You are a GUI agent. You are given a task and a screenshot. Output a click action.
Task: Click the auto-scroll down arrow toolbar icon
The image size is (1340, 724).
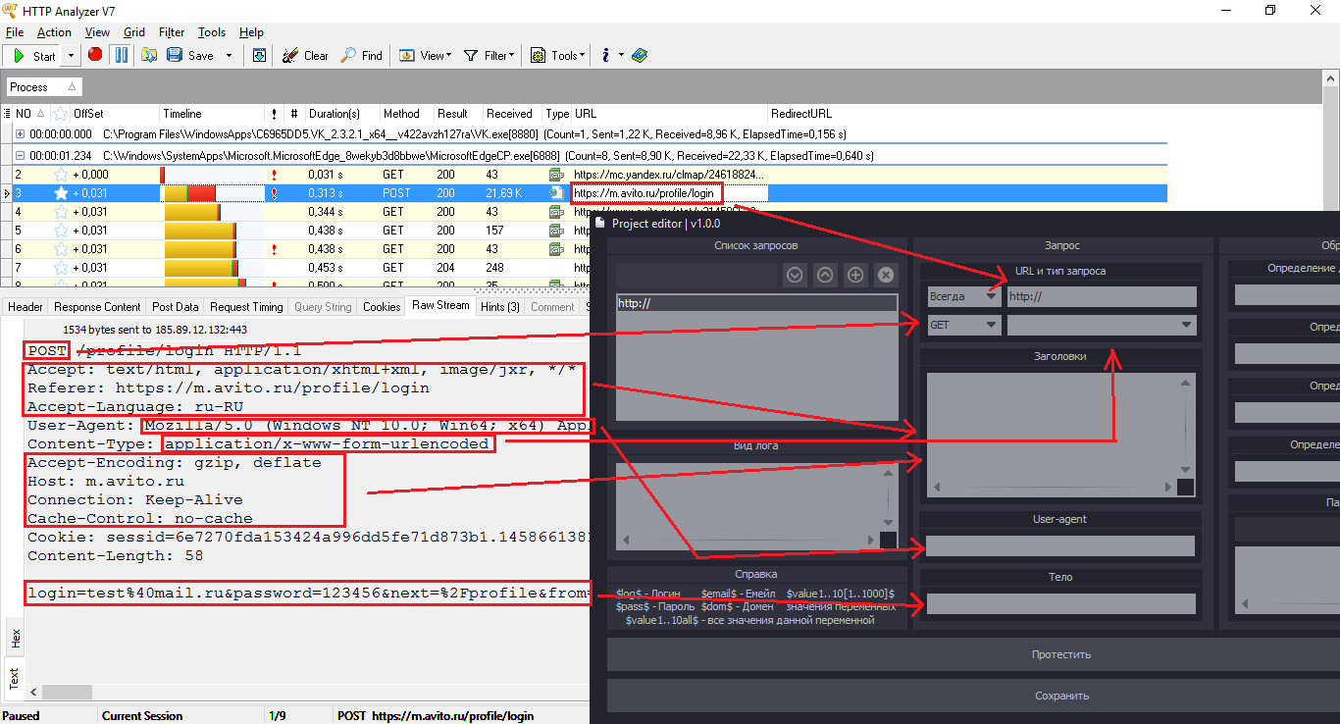click(x=259, y=56)
